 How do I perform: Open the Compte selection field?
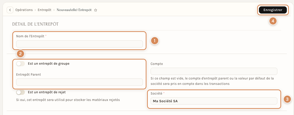coord(214,71)
